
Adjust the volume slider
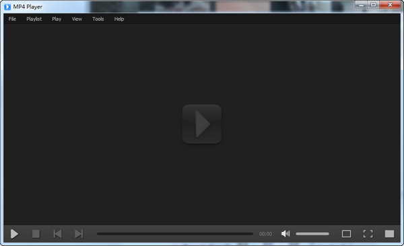[312, 234]
